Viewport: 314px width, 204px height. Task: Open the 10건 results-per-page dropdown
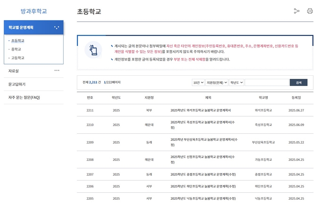point(198,82)
